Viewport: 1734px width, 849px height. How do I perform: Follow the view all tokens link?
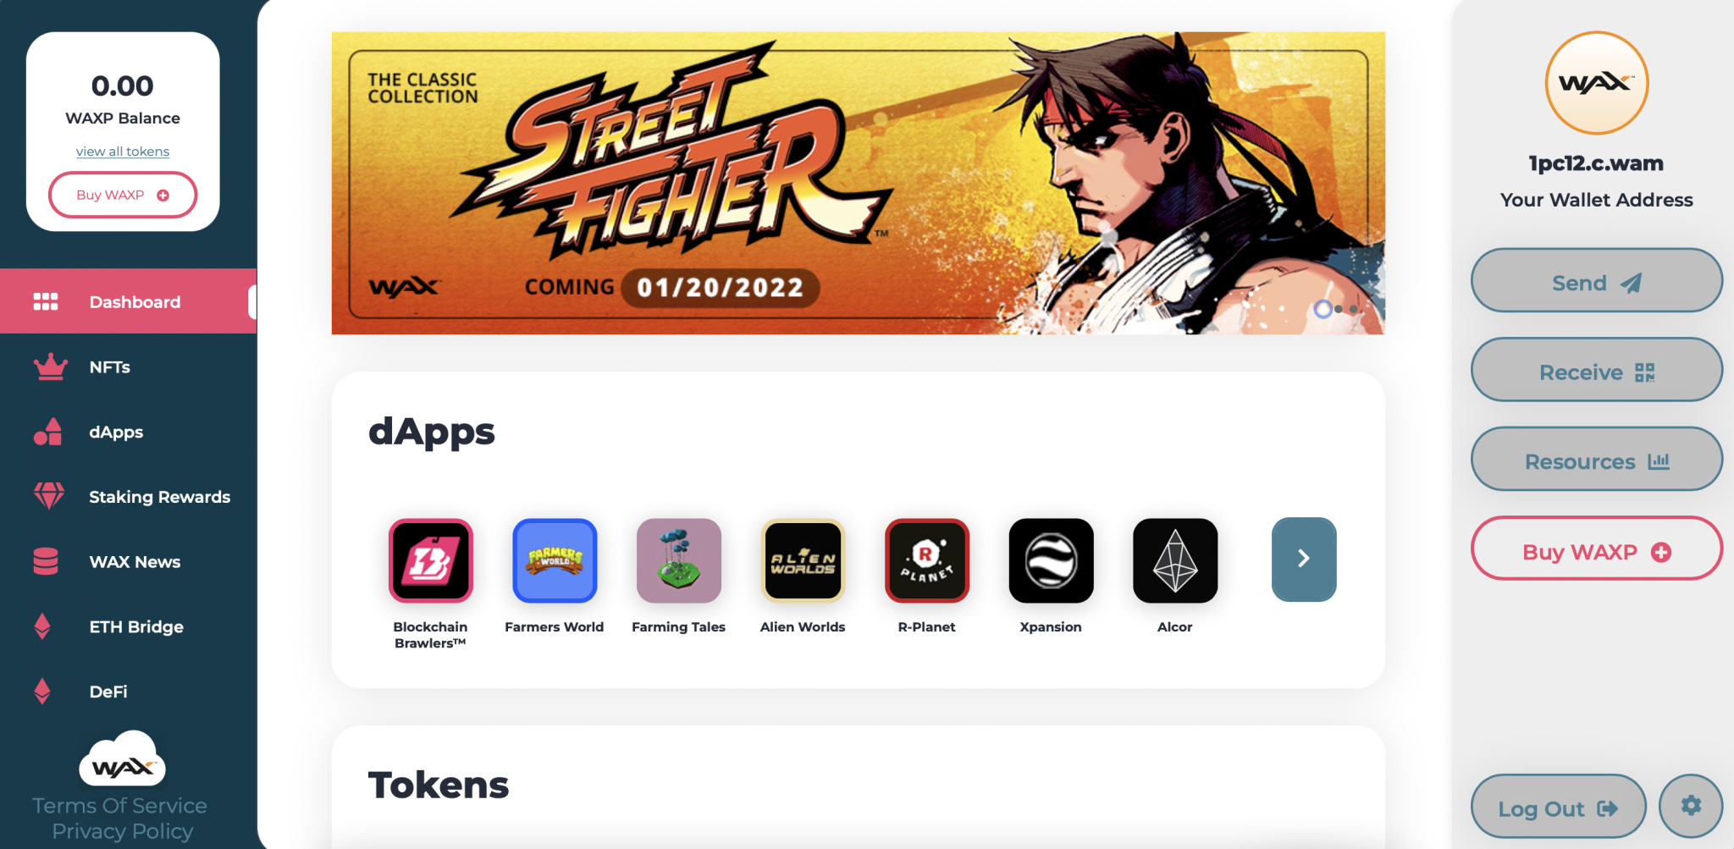tap(123, 152)
